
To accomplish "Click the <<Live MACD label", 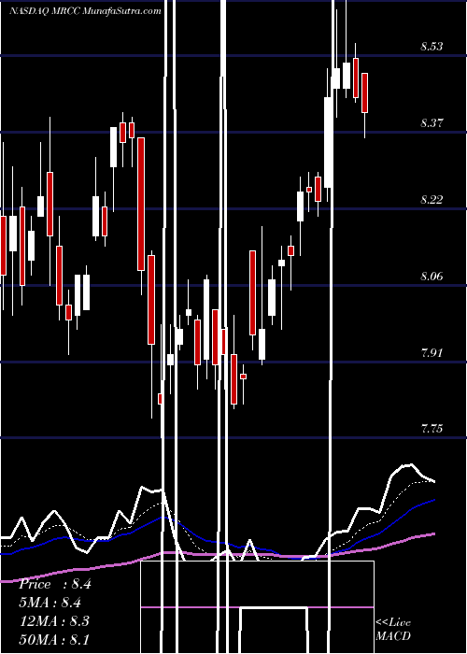I will tap(393, 629).
